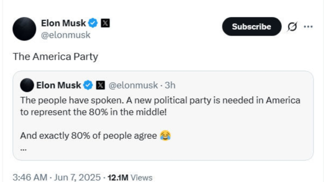Click the small avatar in the quoted post
The image size is (324, 182).
coord(27,85)
